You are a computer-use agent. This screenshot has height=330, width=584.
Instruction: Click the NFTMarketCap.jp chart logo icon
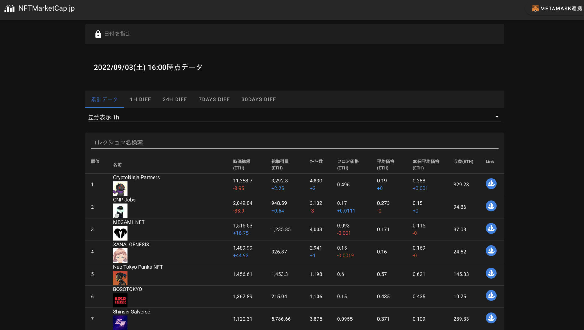(9, 8)
